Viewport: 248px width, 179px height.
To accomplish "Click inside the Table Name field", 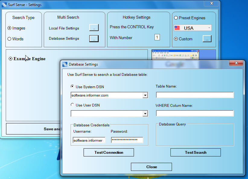I will tap(194, 95).
